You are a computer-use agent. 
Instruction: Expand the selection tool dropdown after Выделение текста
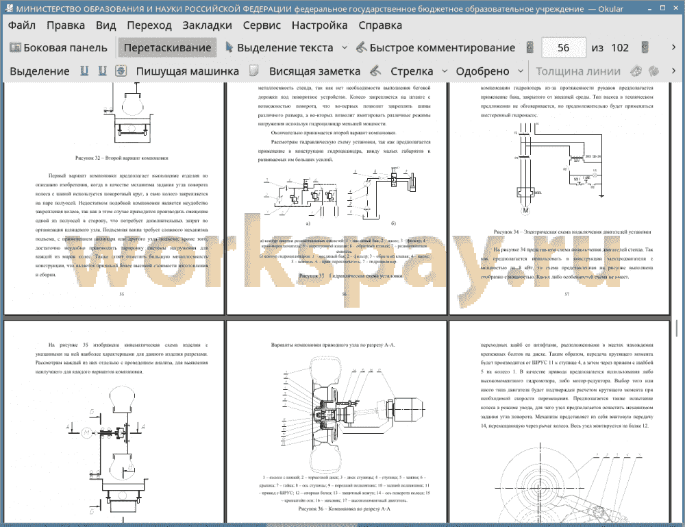345,48
